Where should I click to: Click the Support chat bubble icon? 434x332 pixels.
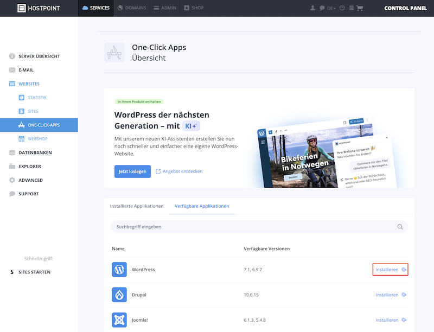(x=12, y=194)
